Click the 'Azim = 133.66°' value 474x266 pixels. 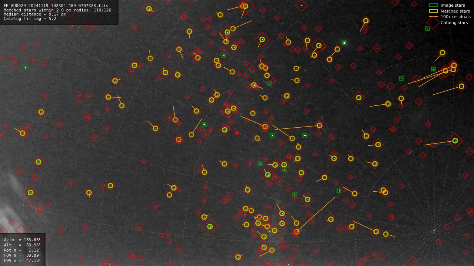[22, 240]
